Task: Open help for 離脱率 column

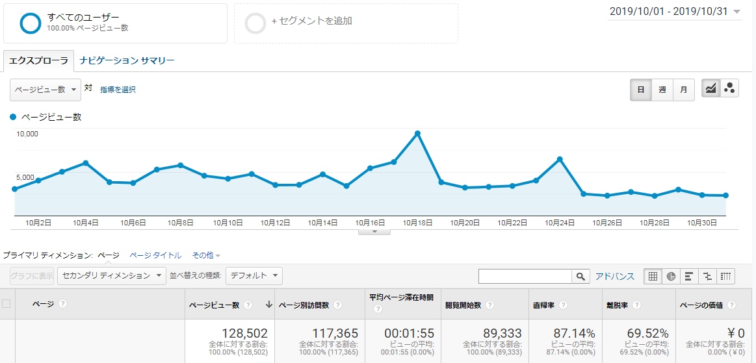Action: pos(636,305)
